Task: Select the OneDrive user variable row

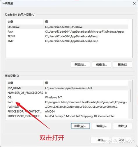Action: [67, 27]
